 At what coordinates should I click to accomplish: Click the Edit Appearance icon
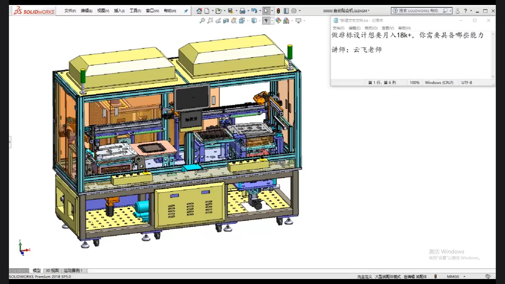click(x=278, y=21)
